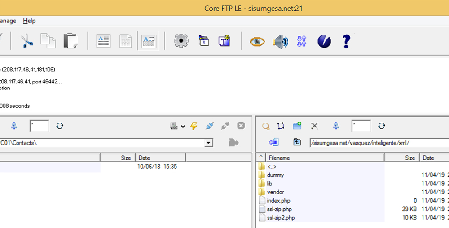Click the eye view icon
This screenshot has height=228, width=449.
tap(257, 41)
